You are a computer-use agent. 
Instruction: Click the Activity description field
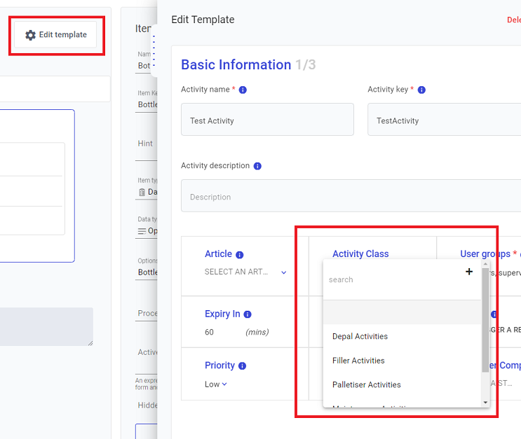pyautogui.click(x=351, y=197)
